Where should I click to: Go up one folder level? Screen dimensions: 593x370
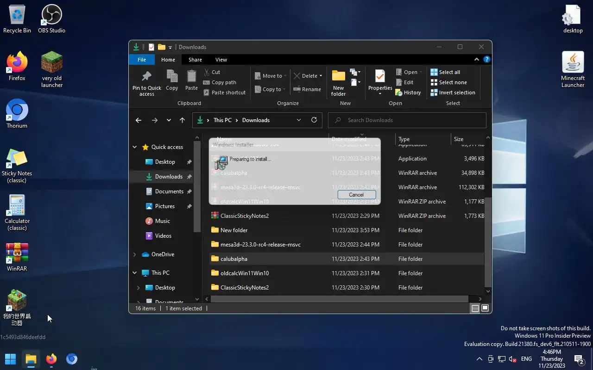point(182,120)
